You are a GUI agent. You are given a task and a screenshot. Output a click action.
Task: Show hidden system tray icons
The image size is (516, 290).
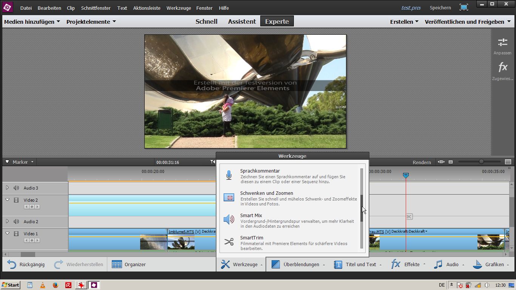pyautogui.click(x=451, y=285)
